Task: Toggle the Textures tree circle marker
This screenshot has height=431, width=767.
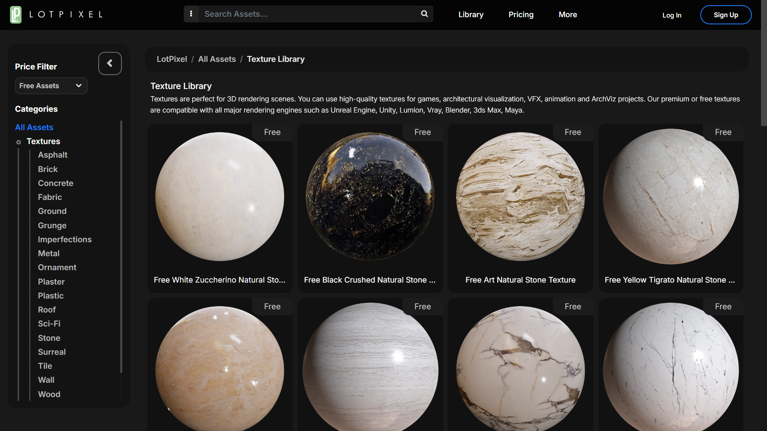Action: pos(18,142)
